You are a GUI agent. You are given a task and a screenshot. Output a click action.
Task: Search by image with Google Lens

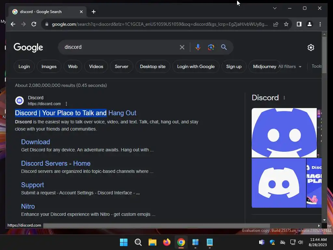pos(211,47)
